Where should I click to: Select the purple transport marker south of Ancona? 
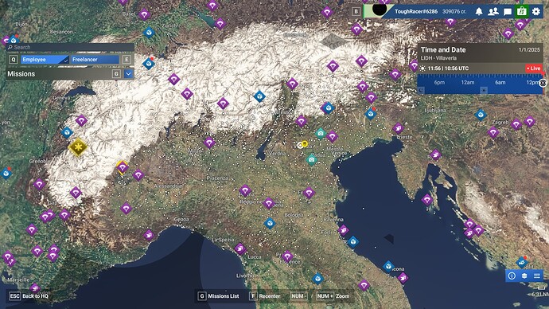tap(403, 278)
